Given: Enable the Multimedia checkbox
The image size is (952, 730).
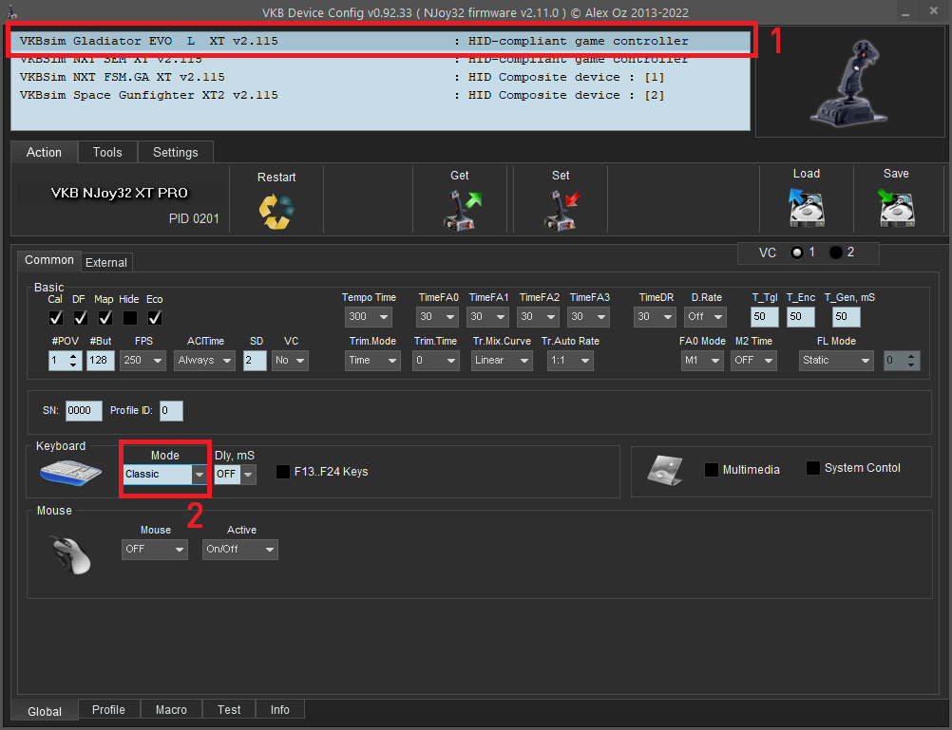Looking at the screenshot, I should (x=712, y=470).
